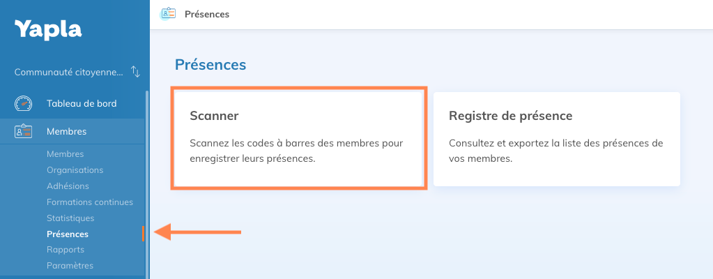The width and height of the screenshot is (713, 279).
Task: Open Statistiques in the sidebar
Action: [70, 218]
